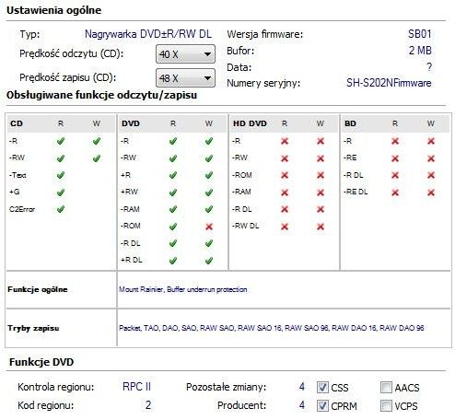This screenshot has width=455, height=420.
Task: Click the green check for DVD +R DL read
Action: (x=173, y=261)
